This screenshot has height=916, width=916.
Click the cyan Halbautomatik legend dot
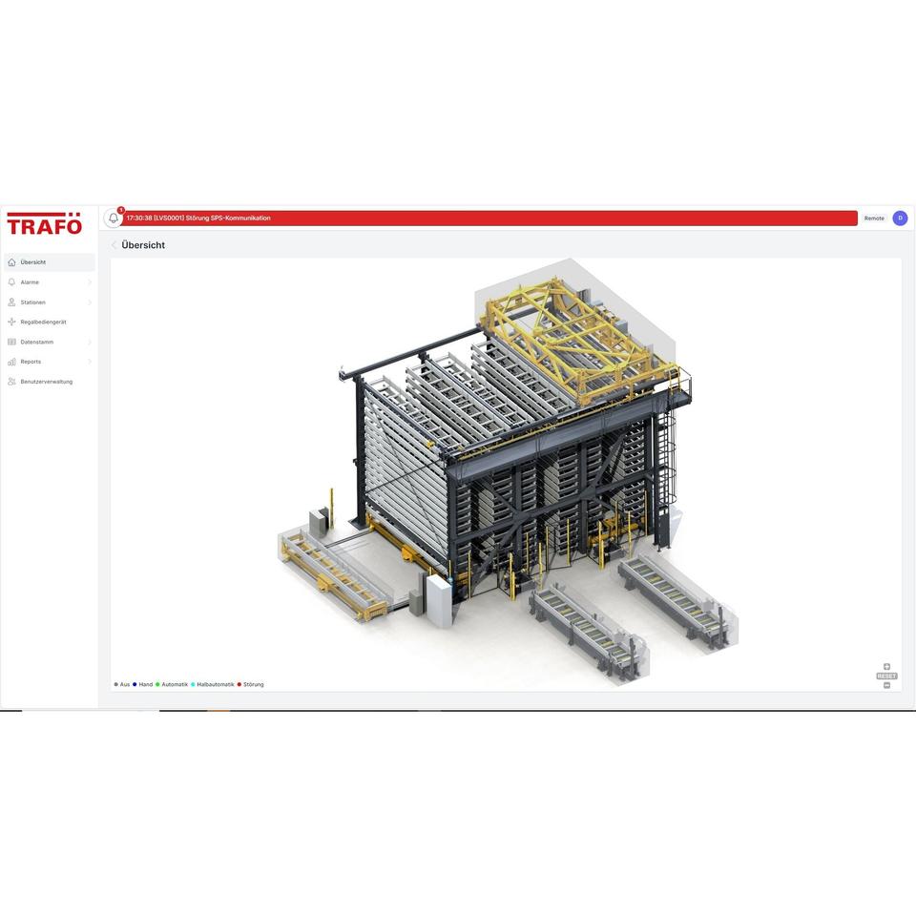point(193,685)
